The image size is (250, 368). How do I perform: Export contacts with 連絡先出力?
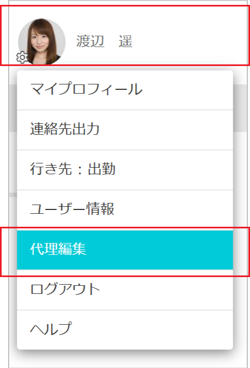coord(125,130)
